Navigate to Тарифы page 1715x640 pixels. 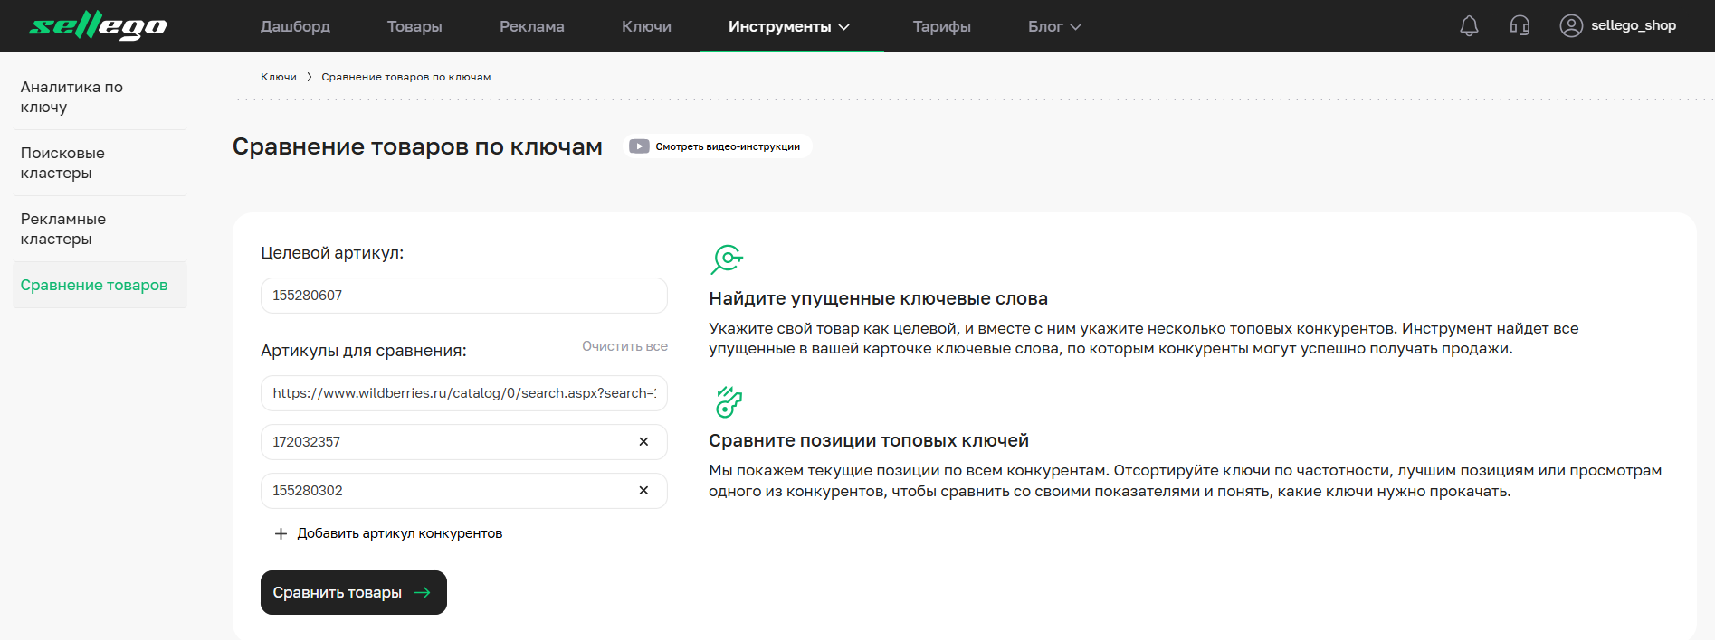[x=941, y=27]
